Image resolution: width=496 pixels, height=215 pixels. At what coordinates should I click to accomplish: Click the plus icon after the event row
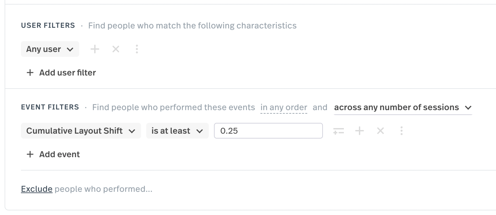360,131
